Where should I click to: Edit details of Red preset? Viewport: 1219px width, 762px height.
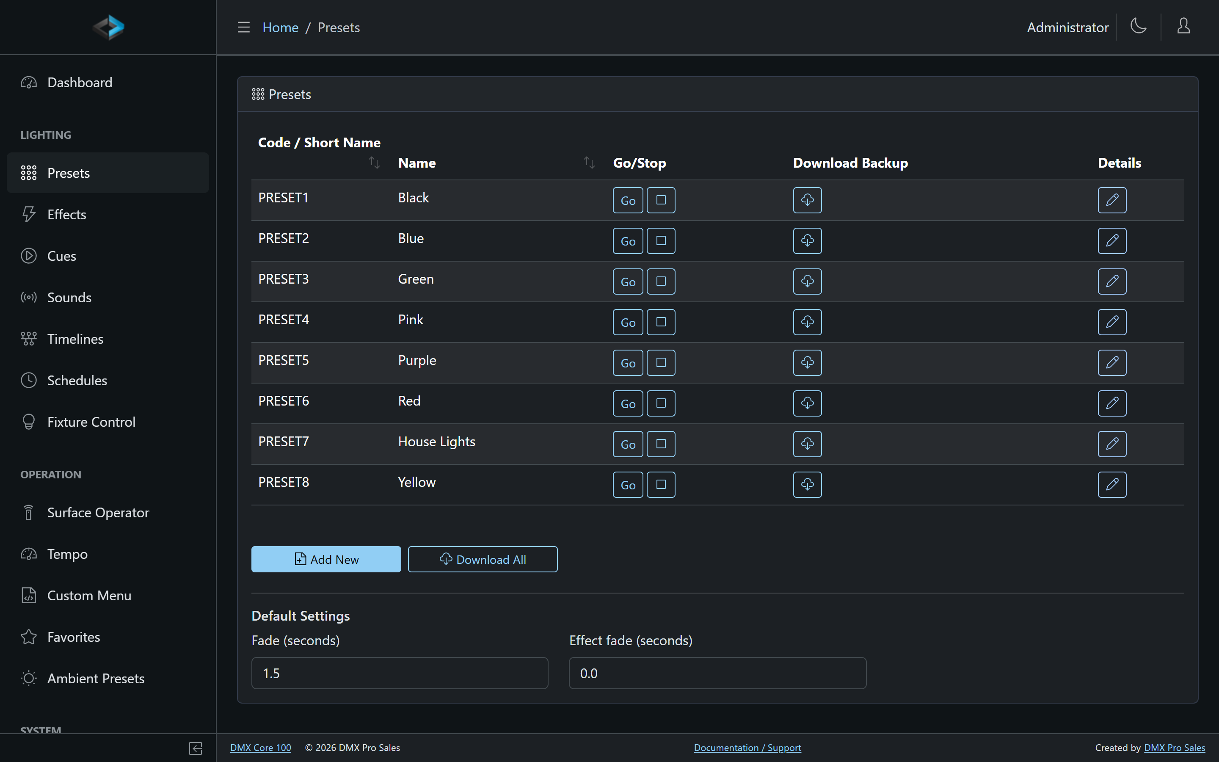[x=1112, y=403]
